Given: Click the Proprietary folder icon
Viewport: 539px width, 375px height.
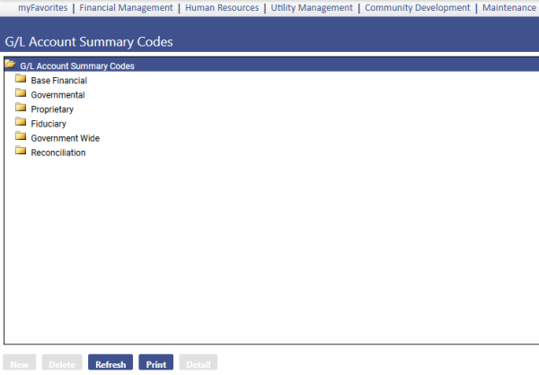Looking at the screenshot, I should (21, 108).
